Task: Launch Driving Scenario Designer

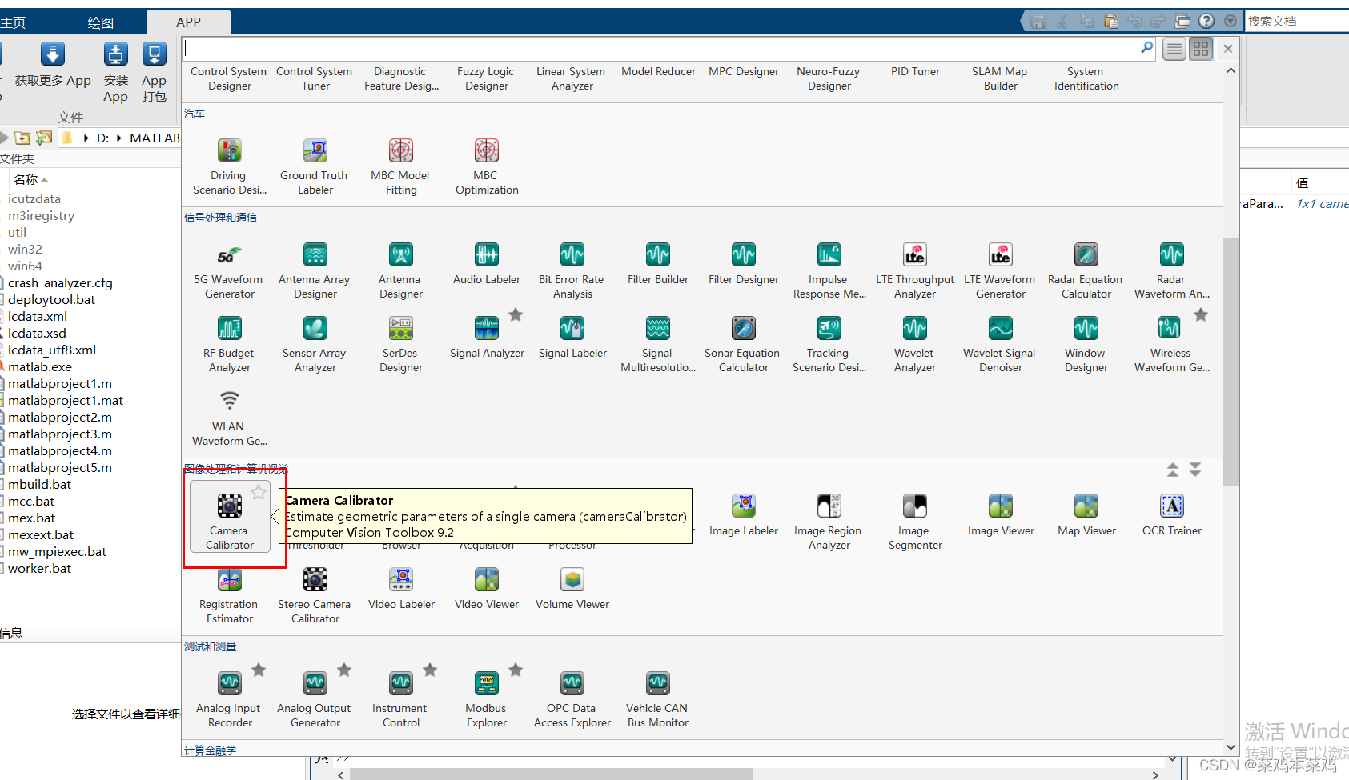Action: (230, 166)
